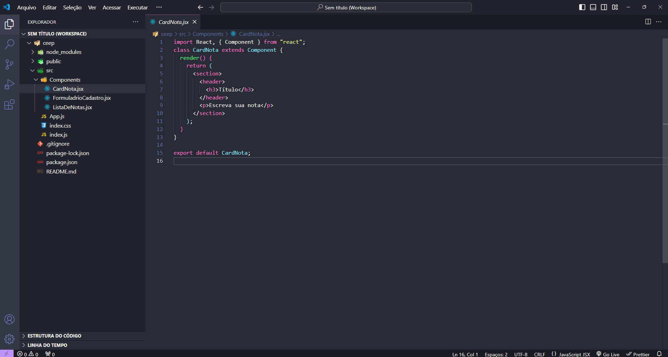The image size is (668, 357).
Task: Open Customize Layout icon
Action: click(615, 7)
